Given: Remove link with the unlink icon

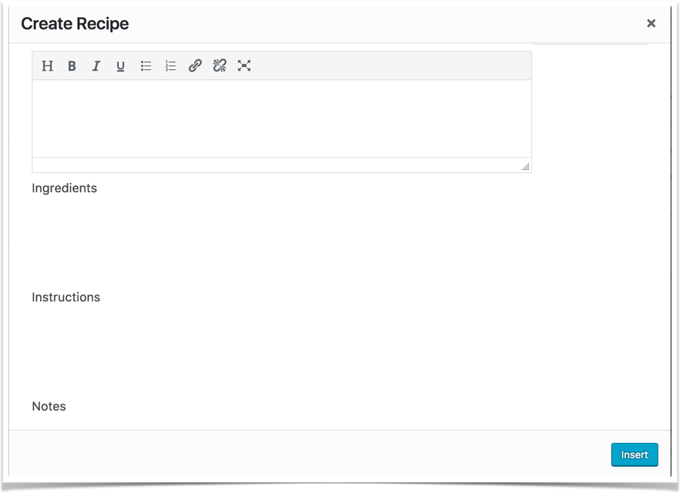Looking at the screenshot, I should (219, 65).
